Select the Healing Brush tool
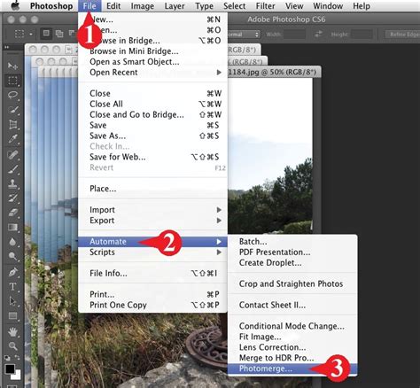This screenshot has width=420, height=388. tap(12, 155)
